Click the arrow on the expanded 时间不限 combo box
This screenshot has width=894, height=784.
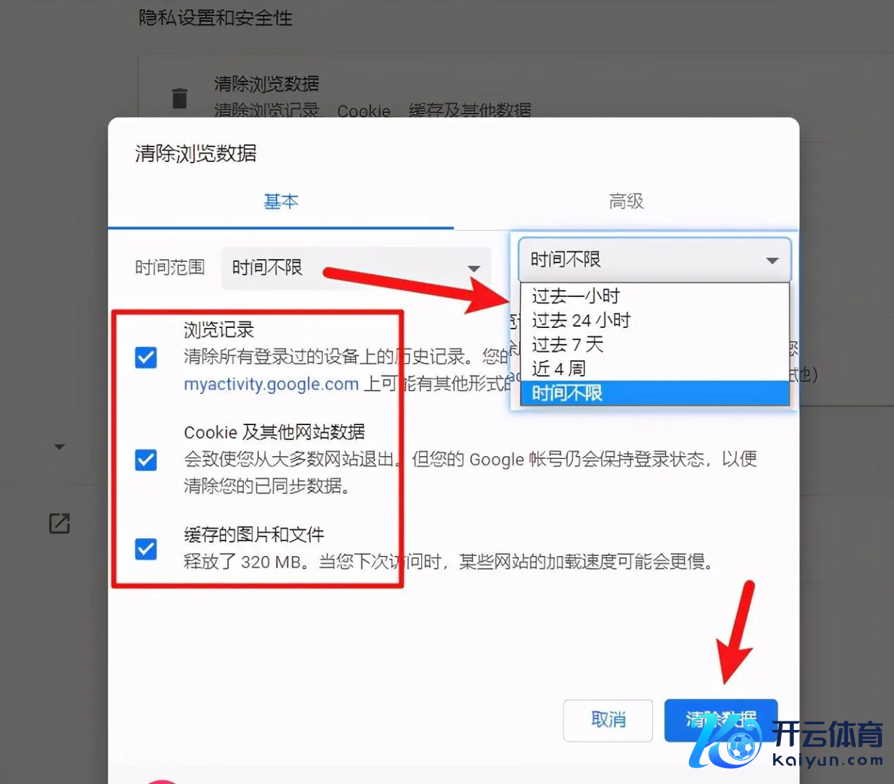[x=772, y=260]
